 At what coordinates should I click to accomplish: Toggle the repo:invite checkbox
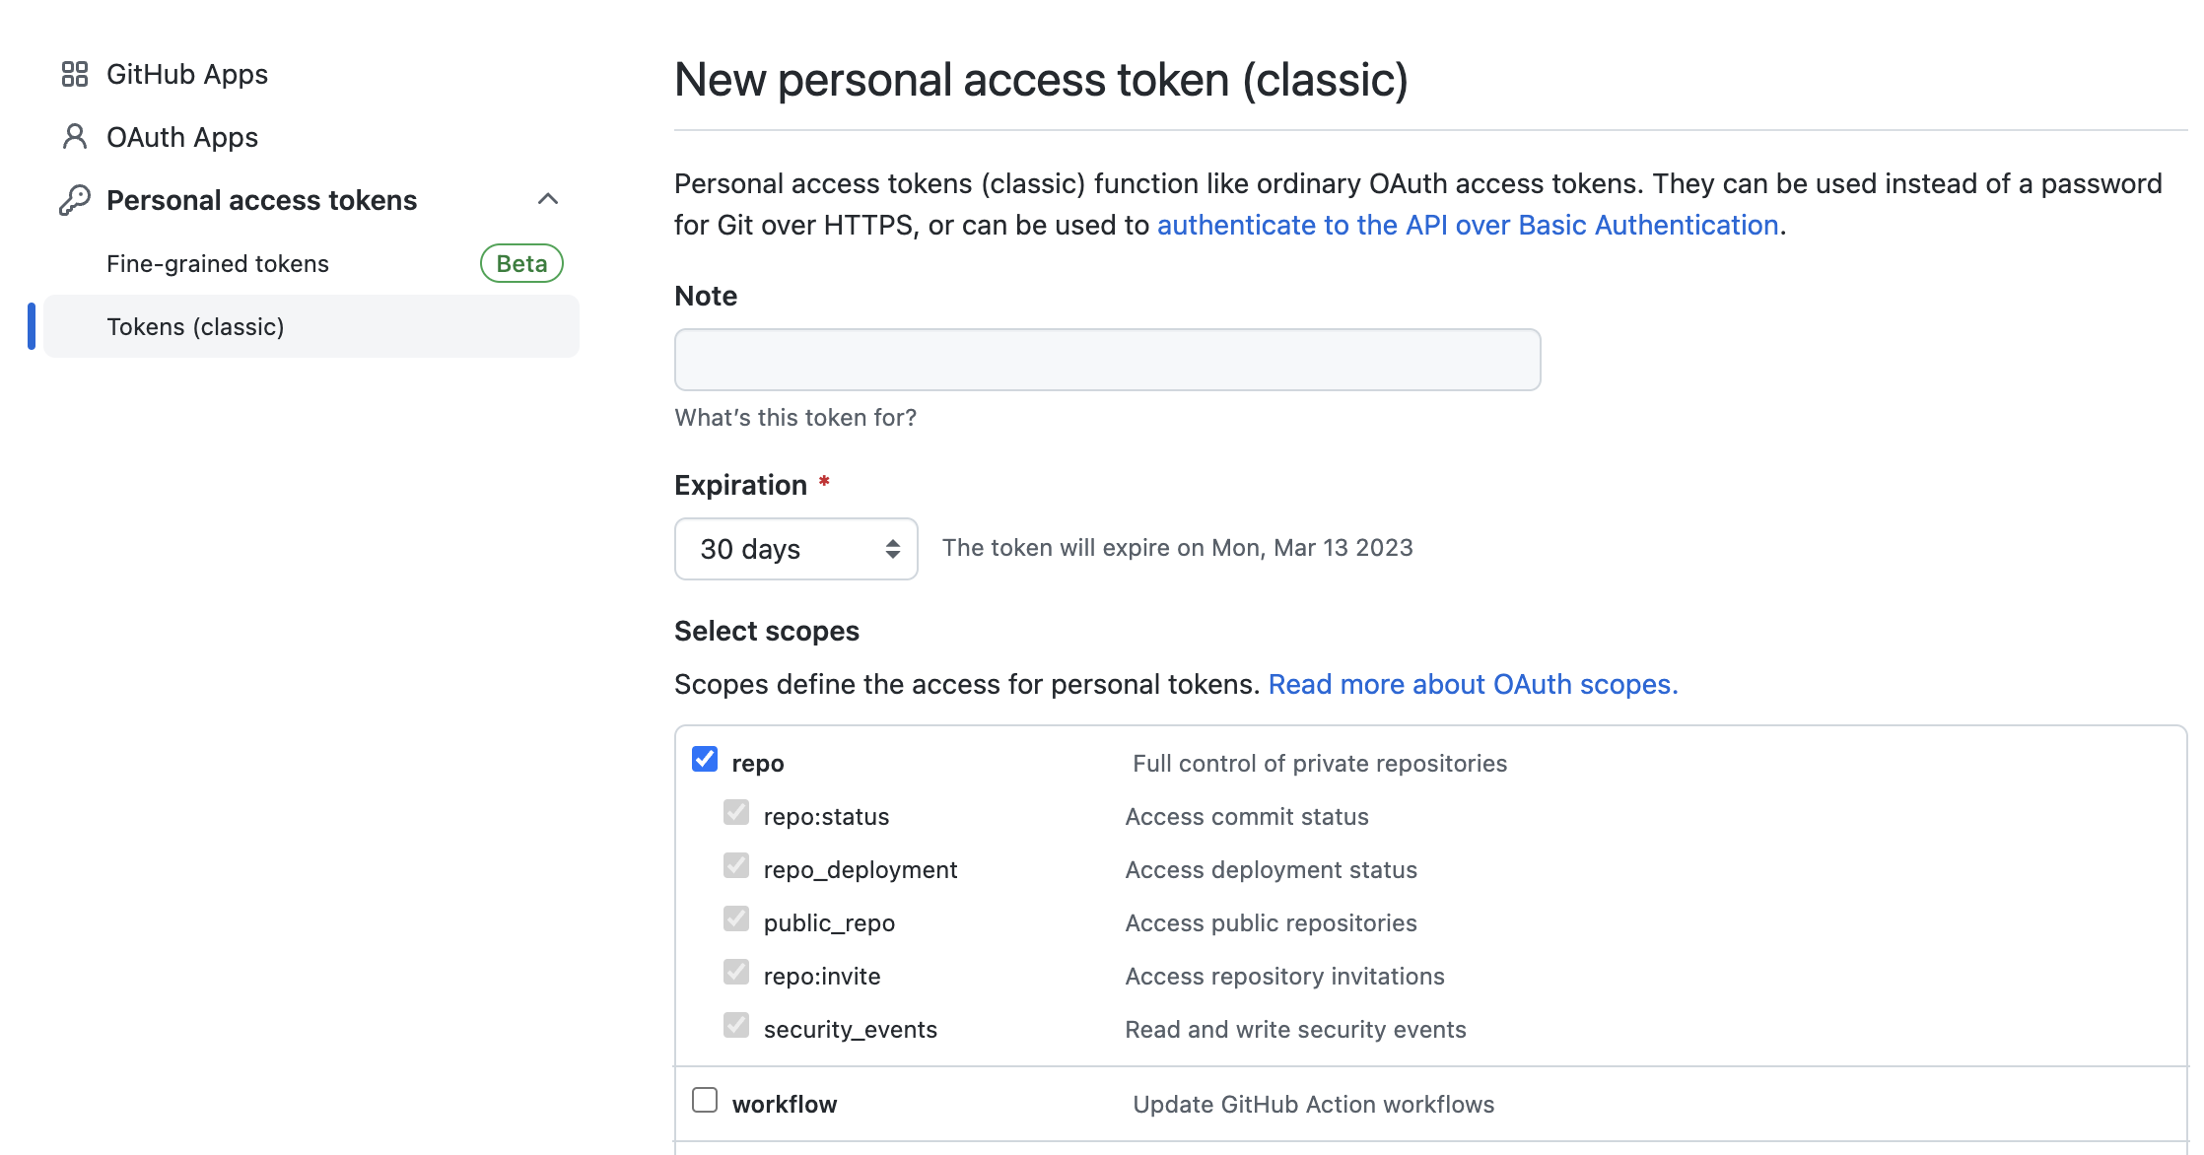point(736,972)
